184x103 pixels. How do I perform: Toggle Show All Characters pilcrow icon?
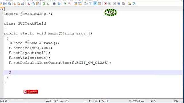tap(90, 3)
